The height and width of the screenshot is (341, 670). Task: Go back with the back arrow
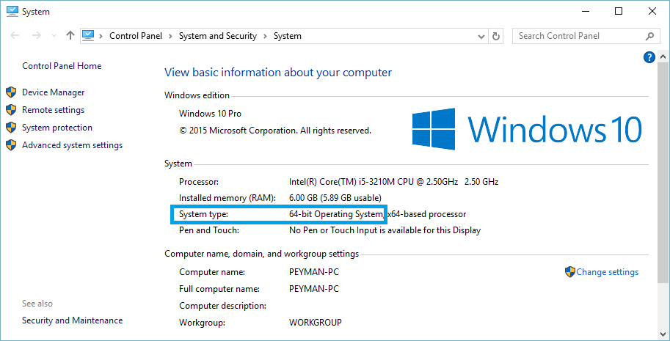click(15, 36)
